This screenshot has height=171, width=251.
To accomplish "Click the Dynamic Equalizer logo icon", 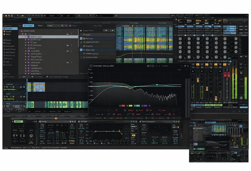I will click(91, 66).
